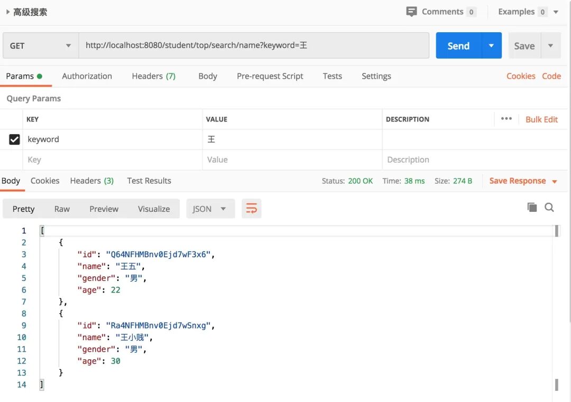The height and width of the screenshot is (402, 571).
Task: Click the green Params active indicator dot
Action: point(39,76)
